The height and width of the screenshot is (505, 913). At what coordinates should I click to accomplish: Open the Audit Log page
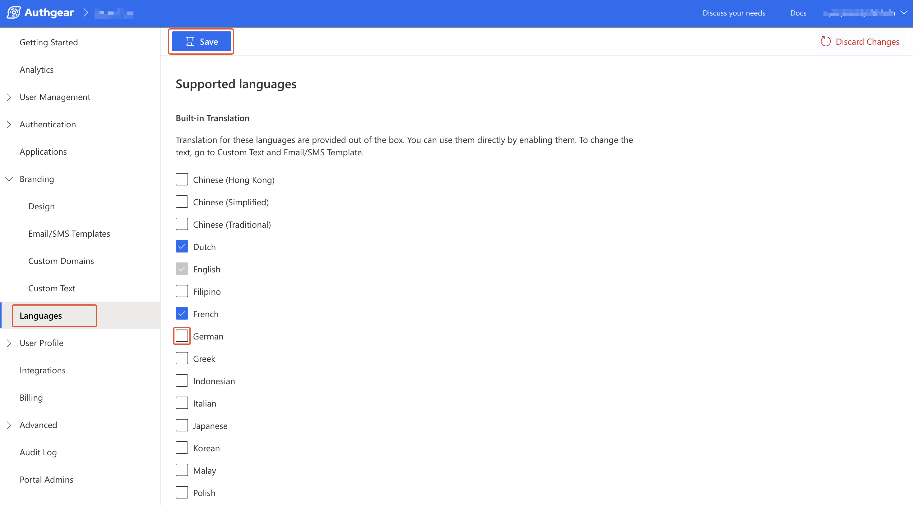38,452
